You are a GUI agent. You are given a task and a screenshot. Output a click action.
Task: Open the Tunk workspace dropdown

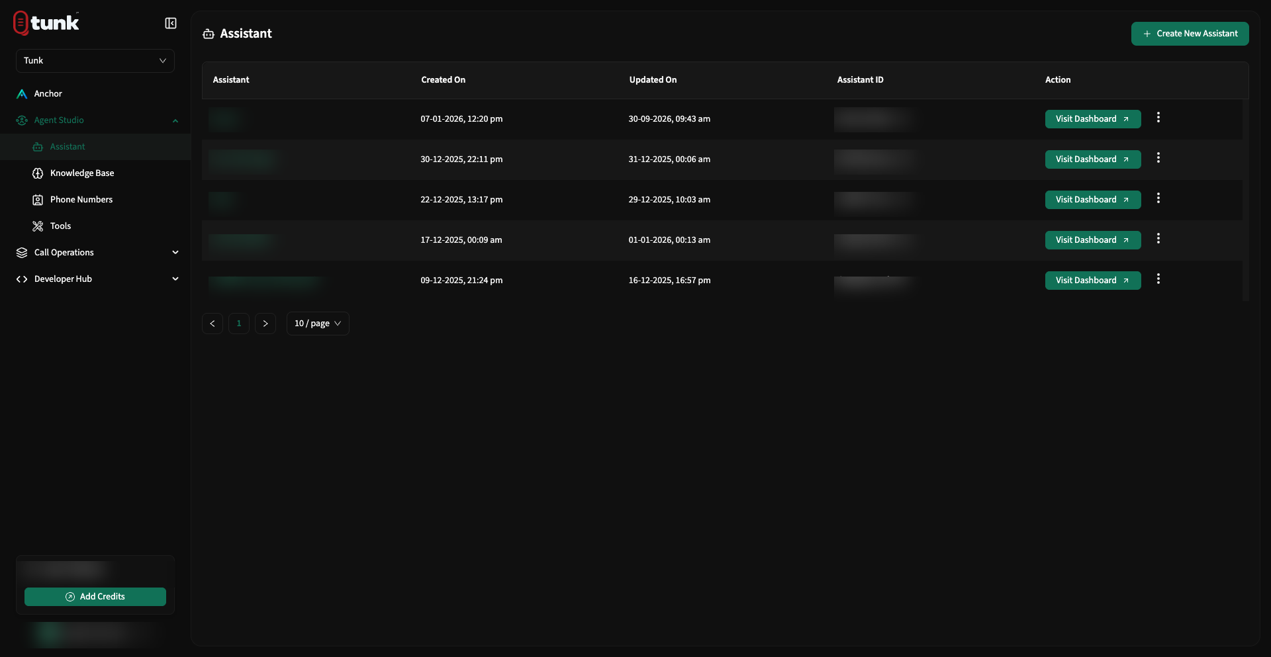click(95, 61)
